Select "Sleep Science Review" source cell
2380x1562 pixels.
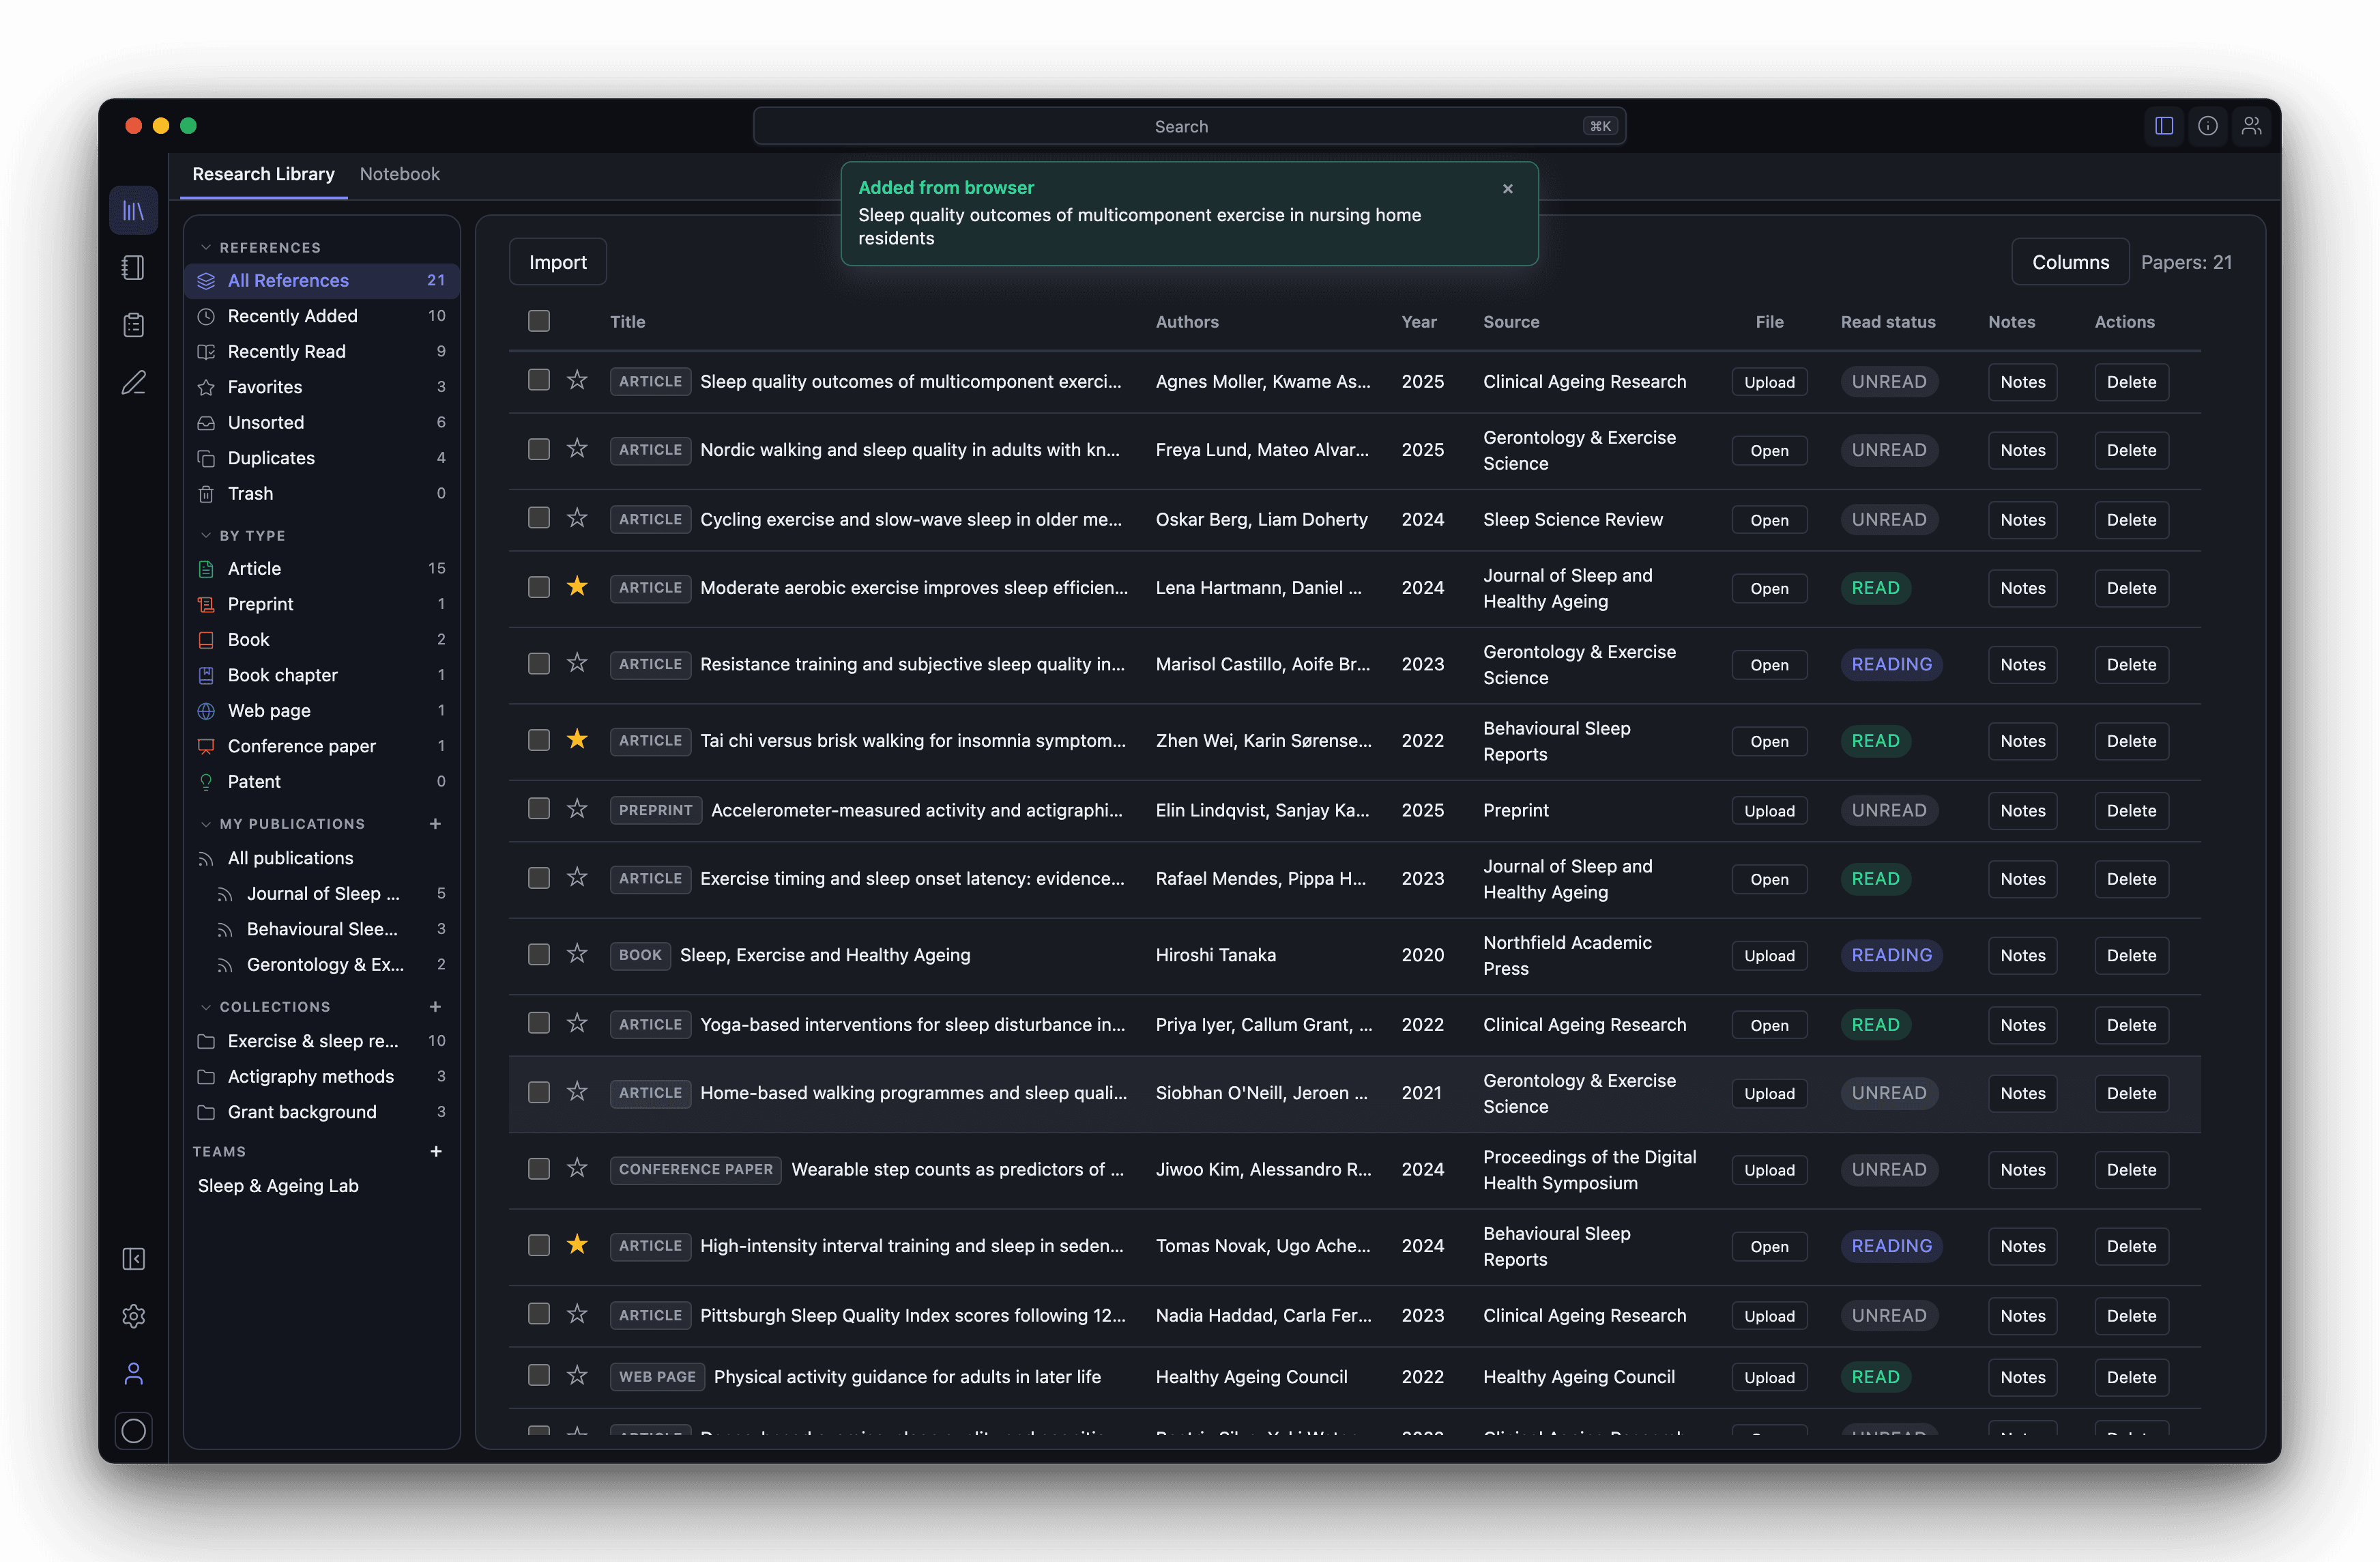coord(1572,520)
